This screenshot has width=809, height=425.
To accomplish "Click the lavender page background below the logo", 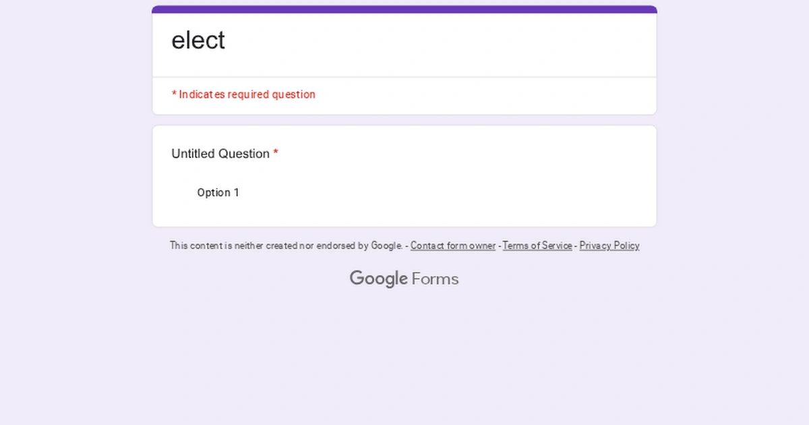I will point(404,358).
